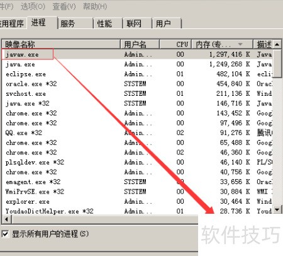
Task: Switch to the 性能 tab
Action: 108,23
